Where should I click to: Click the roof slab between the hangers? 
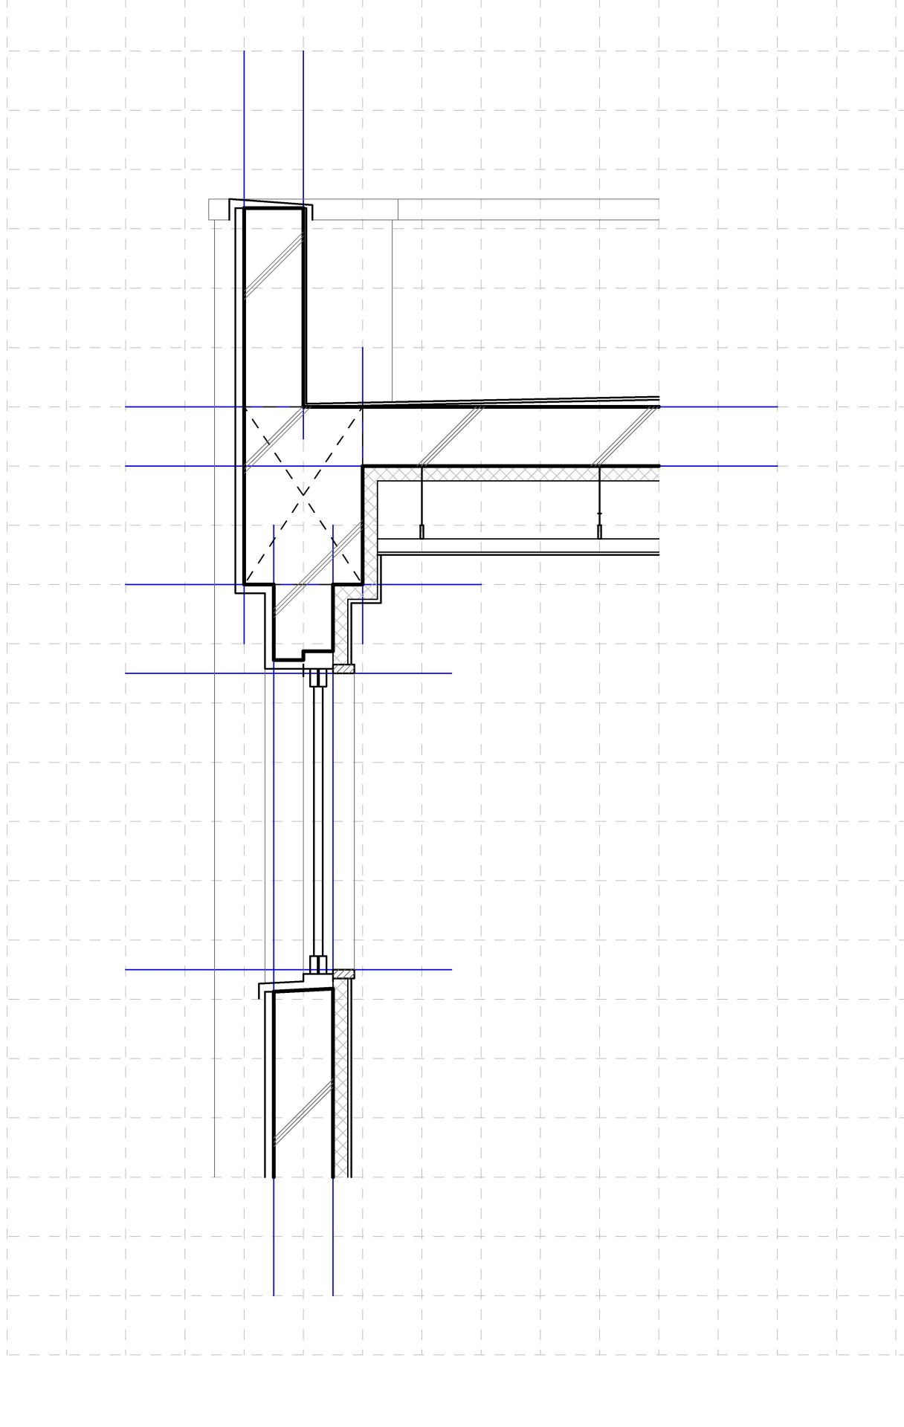513,436
